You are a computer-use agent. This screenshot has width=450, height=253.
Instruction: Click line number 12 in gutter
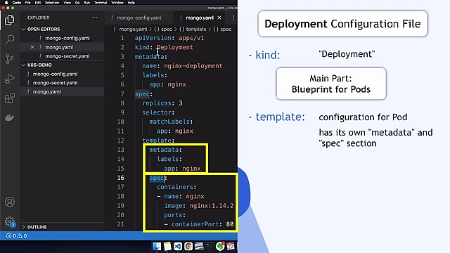coord(120,141)
